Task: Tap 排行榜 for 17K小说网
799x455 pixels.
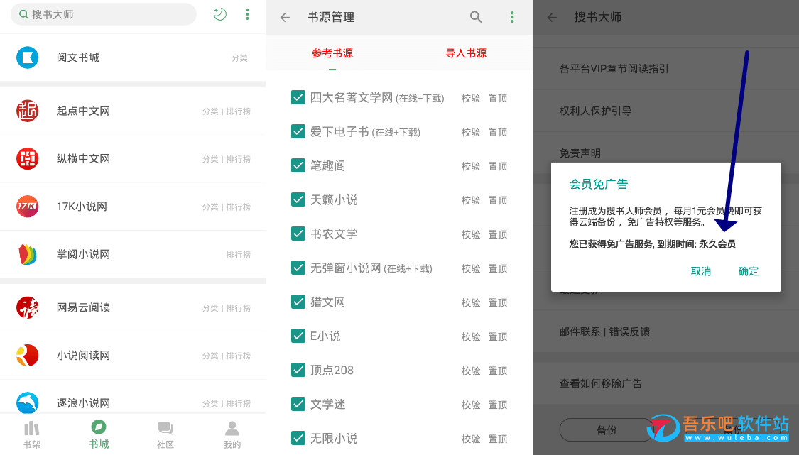Action: [239, 207]
